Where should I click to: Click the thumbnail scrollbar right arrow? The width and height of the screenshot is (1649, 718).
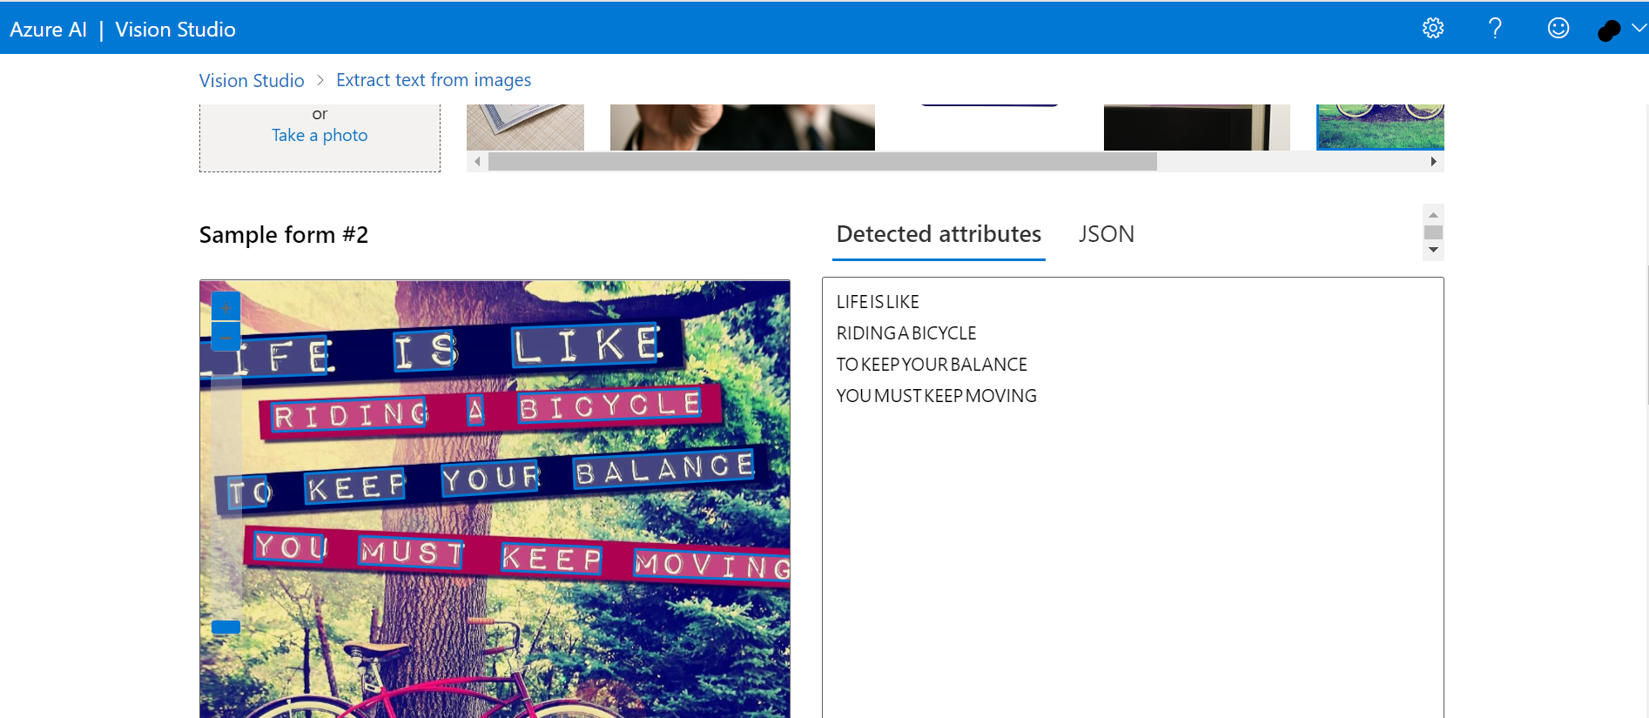point(1433,162)
